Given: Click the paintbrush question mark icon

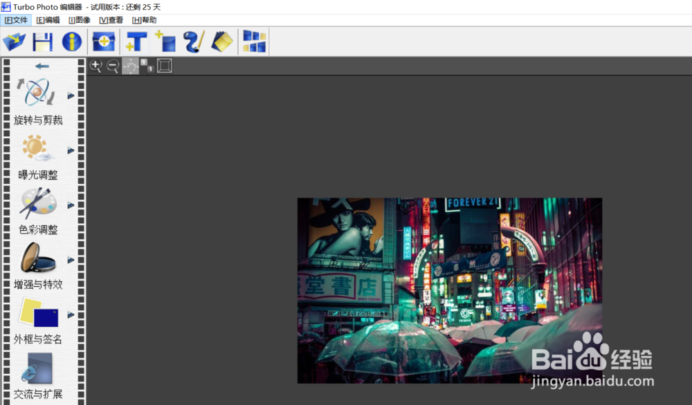Looking at the screenshot, I should 194,42.
